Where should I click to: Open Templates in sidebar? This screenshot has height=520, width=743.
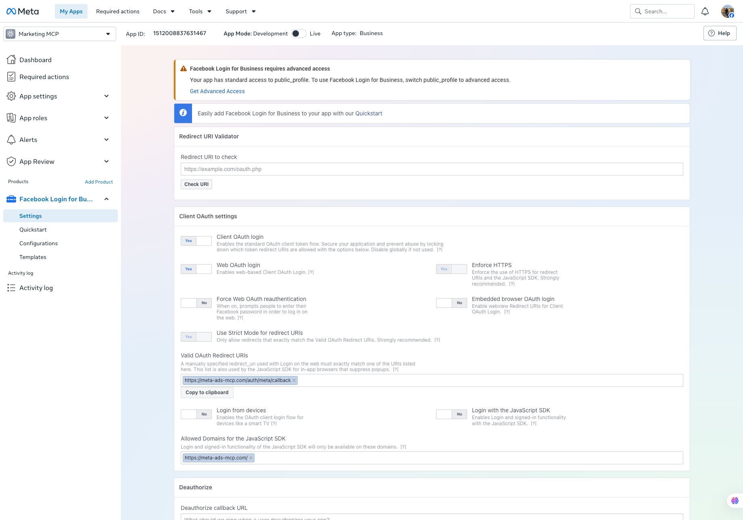pos(33,257)
